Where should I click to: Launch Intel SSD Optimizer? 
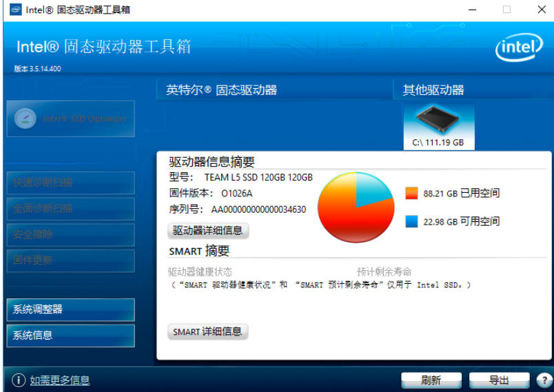coord(71,118)
